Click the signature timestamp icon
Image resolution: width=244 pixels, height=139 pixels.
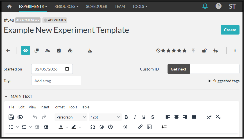point(48,51)
